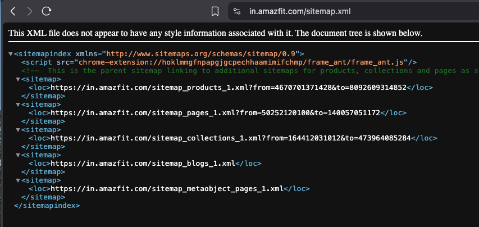The height and width of the screenshot is (227, 479).
Task: Click the XML no style information notice
Action: (x=216, y=33)
